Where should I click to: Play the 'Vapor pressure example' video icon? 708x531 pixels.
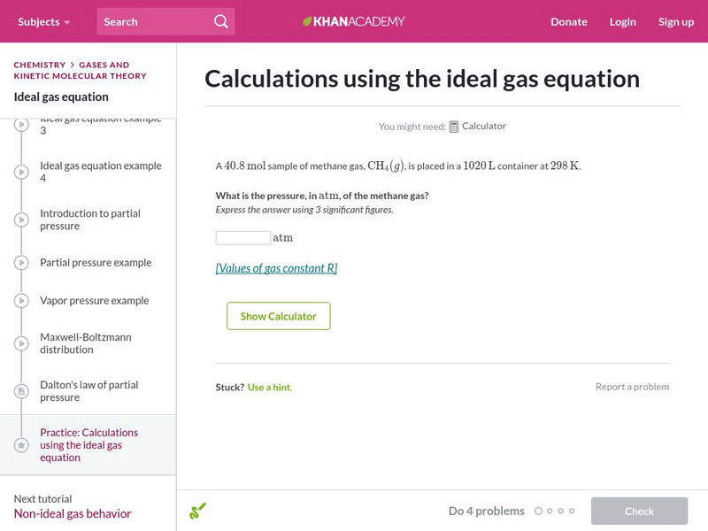click(x=19, y=300)
